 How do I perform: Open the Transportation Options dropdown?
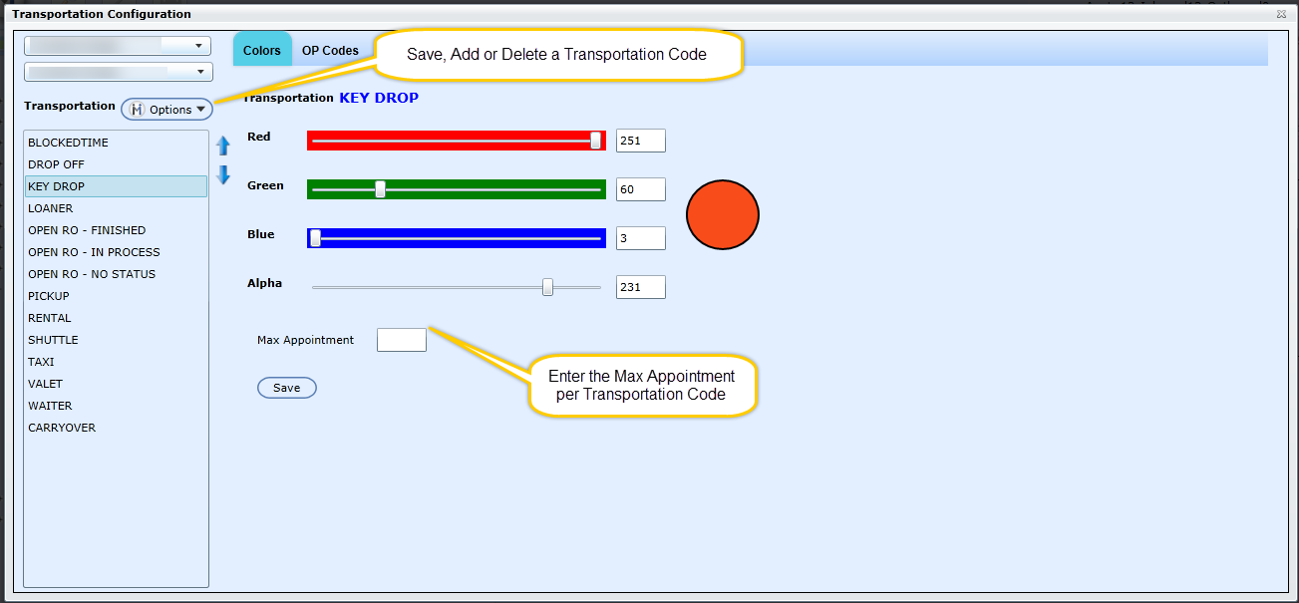pos(166,110)
